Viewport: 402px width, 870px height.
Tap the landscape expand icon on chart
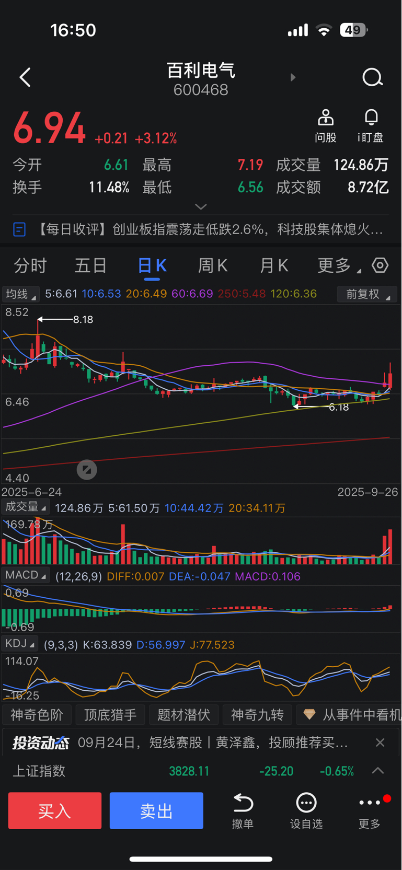pyautogui.click(x=87, y=470)
